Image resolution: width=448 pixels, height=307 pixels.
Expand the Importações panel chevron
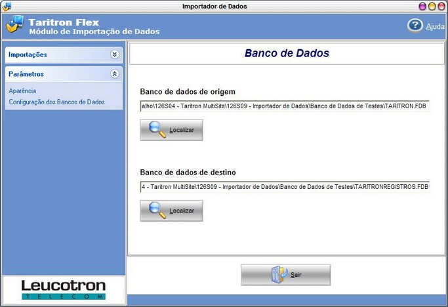115,54
